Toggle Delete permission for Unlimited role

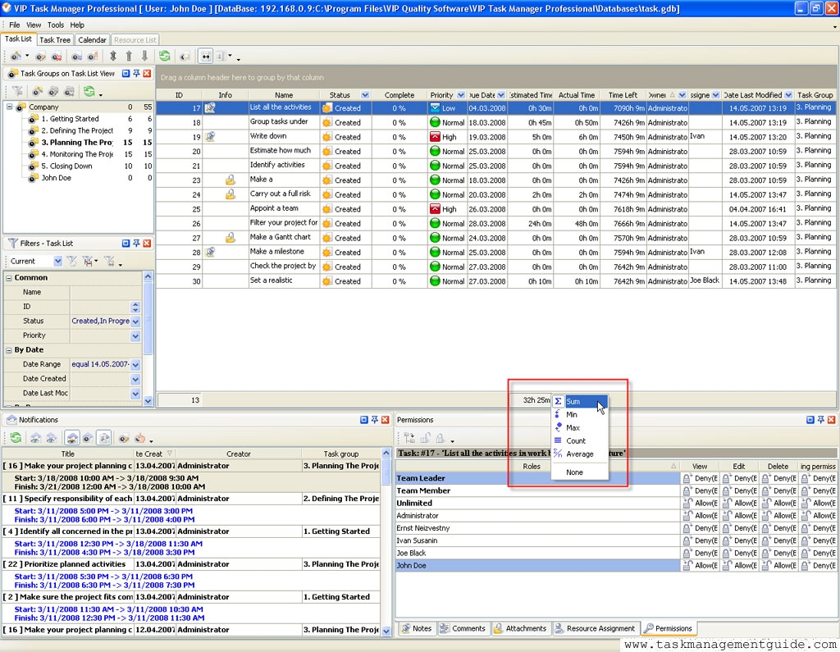click(x=779, y=503)
